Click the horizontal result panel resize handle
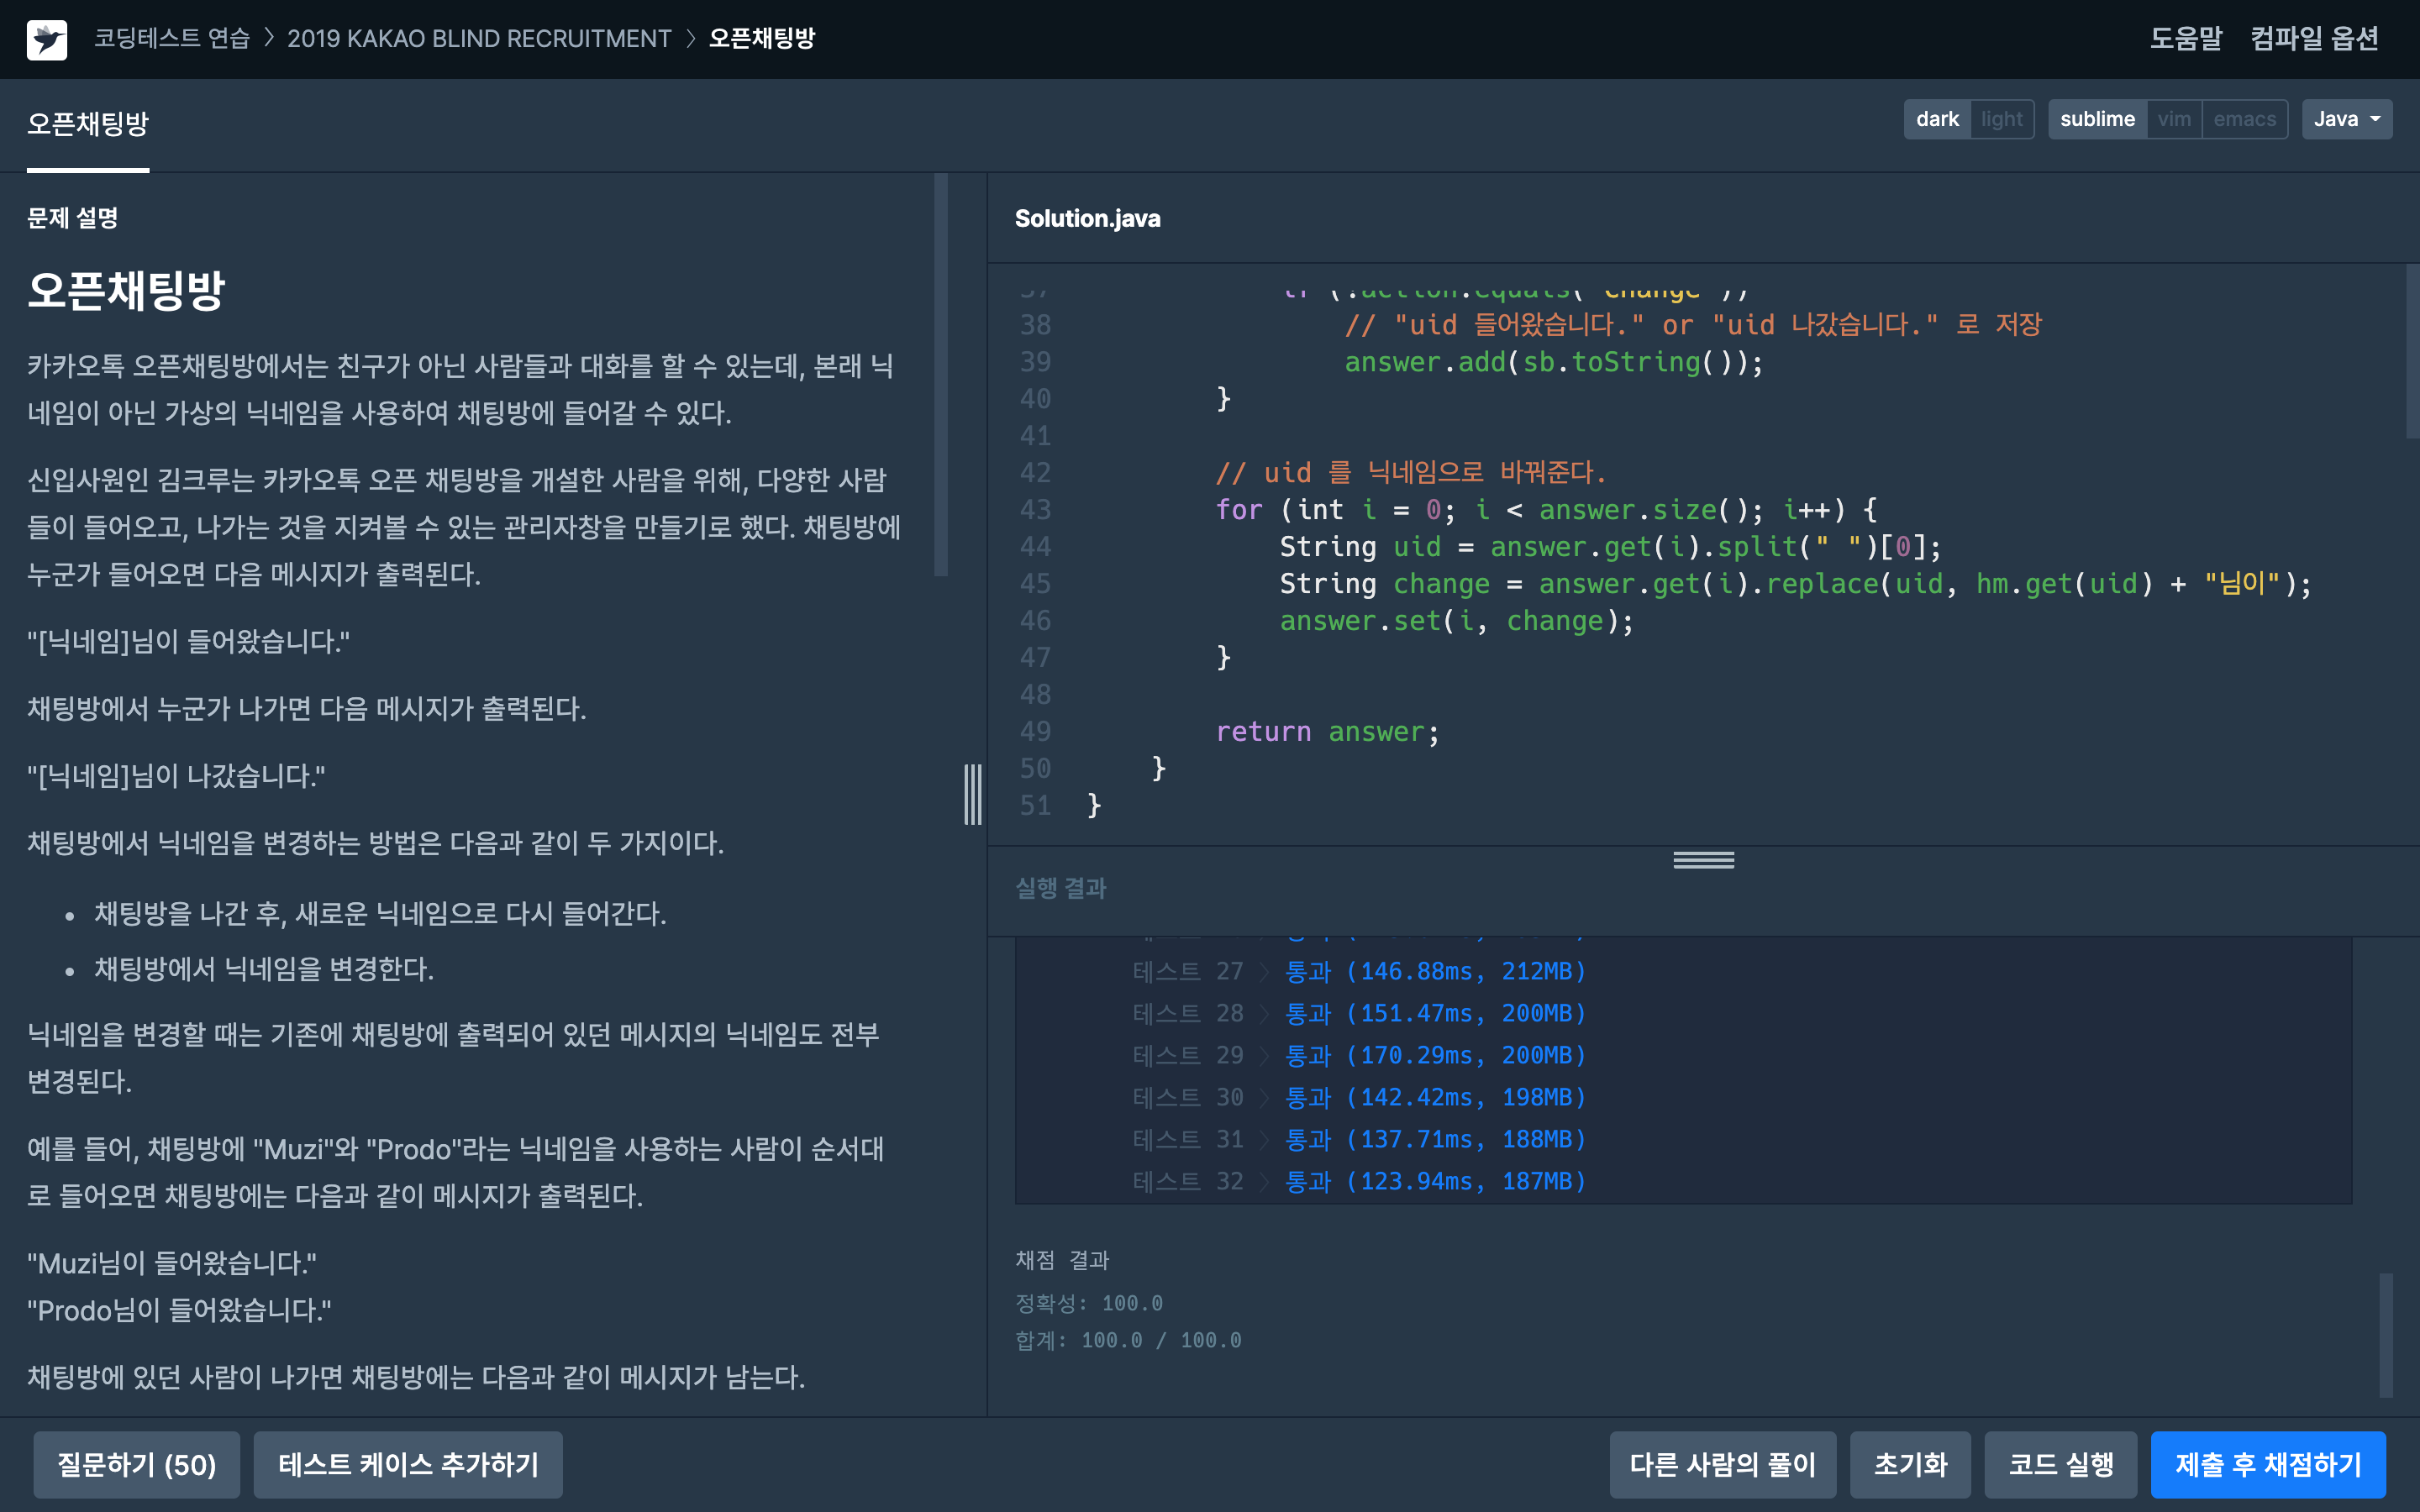Screen dimensions: 2420x1512 1703,860
